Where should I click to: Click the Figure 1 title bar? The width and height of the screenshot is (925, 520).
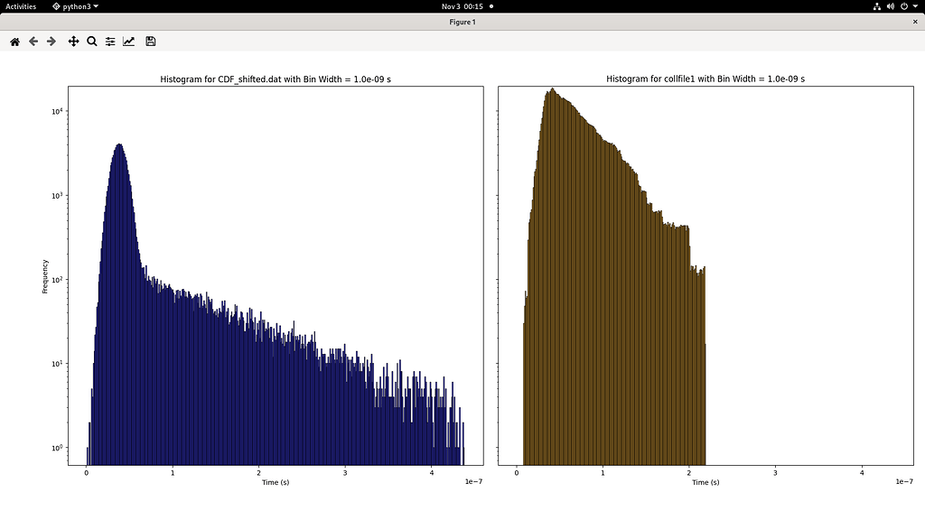[462, 22]
